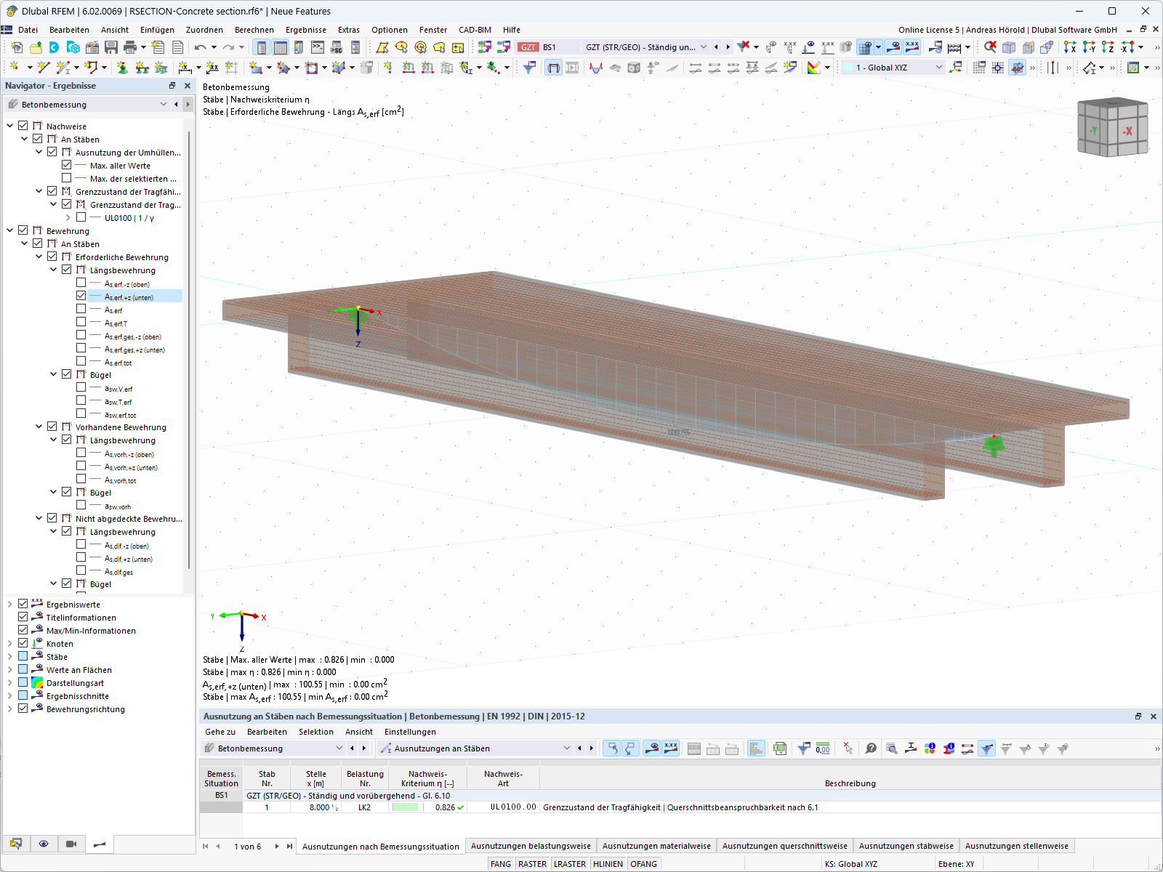Screen dimensions: 1163x872
Task: Open the new model icon
Action: tap(15, 47)
